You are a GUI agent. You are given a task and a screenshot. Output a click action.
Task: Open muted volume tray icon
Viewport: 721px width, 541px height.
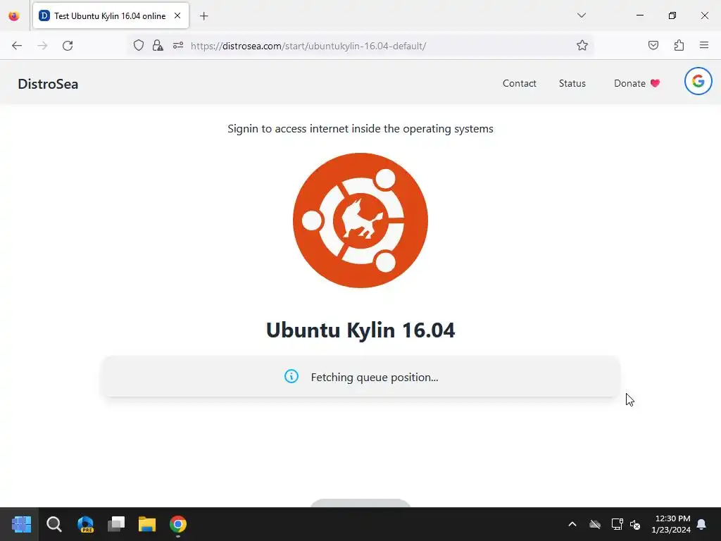coord(635,524)
